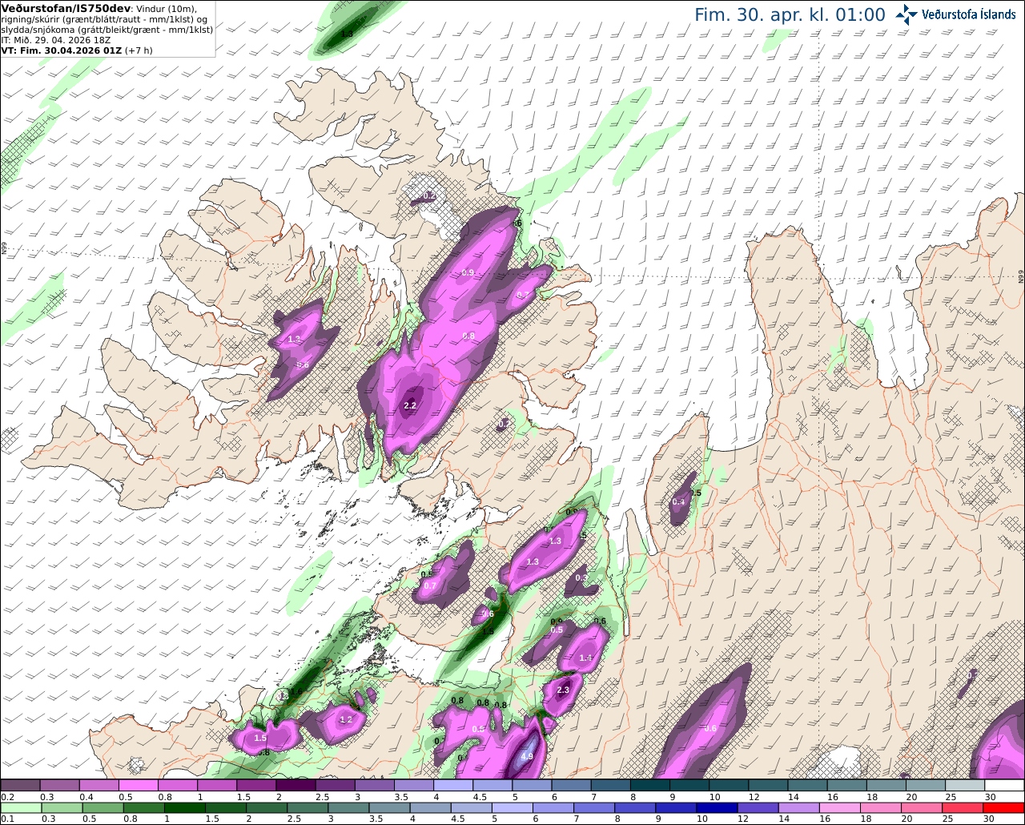This screenshot has height=825, width=1025.
Task: Pick the darkest purple swatch labeled 2
Action: pyautogui.click(x=295, y=786)
